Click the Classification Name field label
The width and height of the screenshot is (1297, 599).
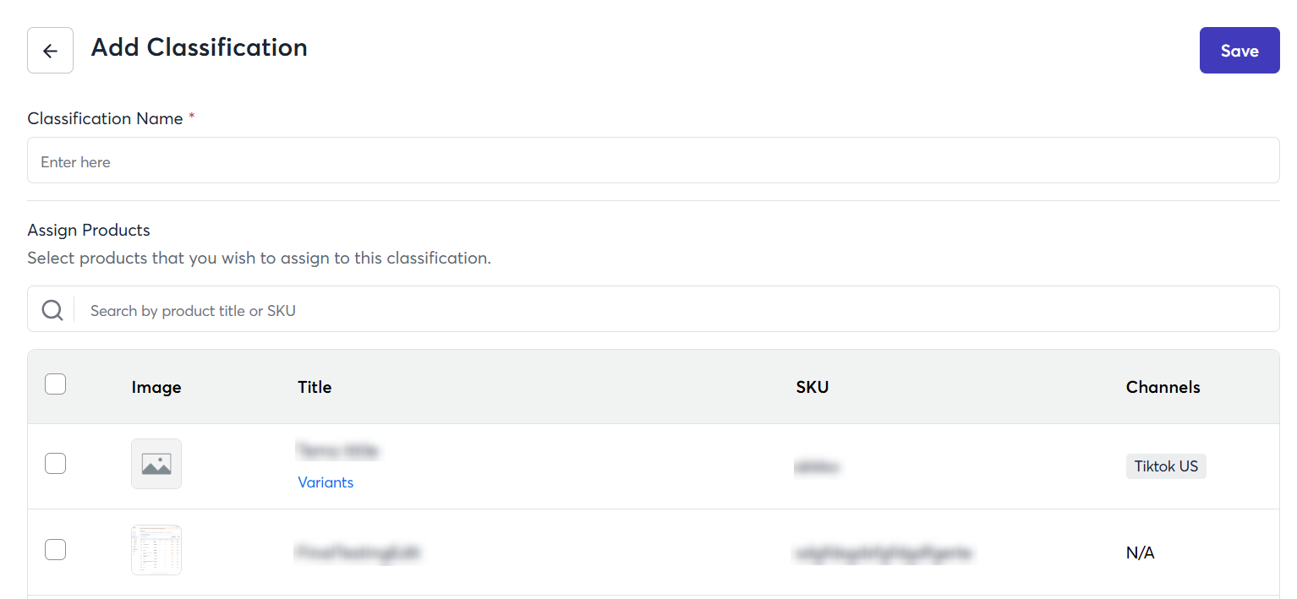click(x=105, y=119)
